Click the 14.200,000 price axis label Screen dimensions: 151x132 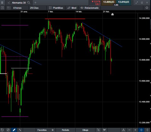click(x=144, y=18)
